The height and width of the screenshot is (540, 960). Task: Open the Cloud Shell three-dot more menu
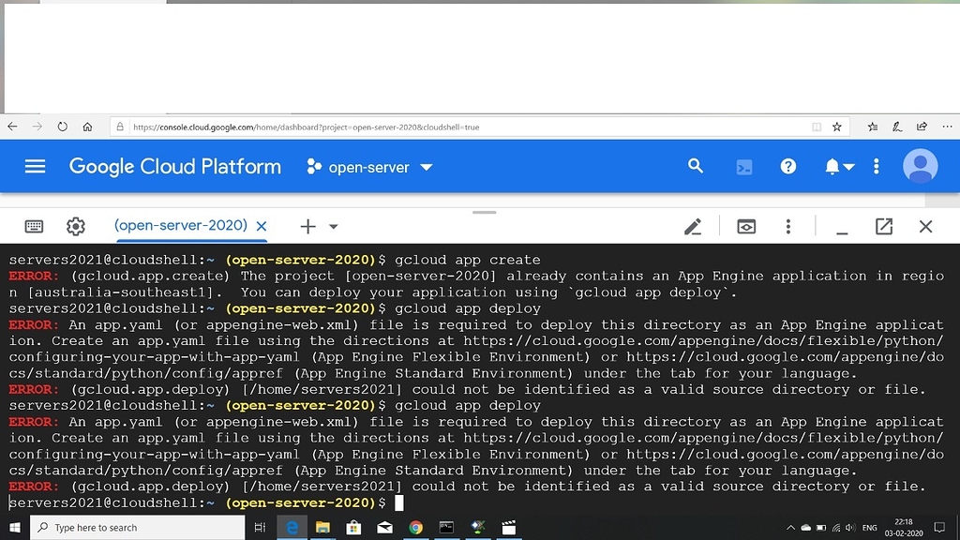(788, 226)
